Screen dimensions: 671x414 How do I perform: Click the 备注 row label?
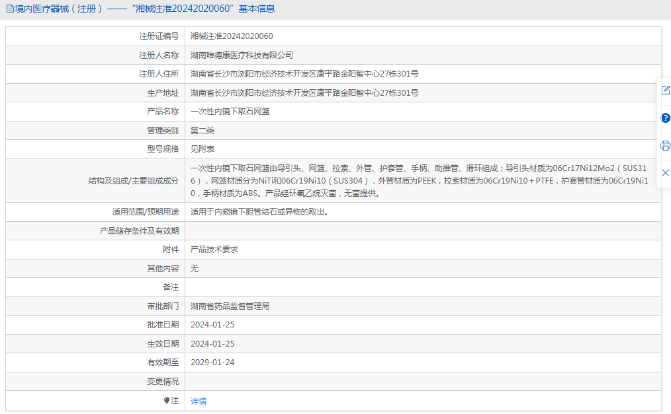click(x=171, y=287)
